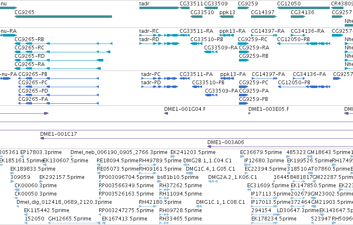
Task: Click protein tadr-PD
Action: 160,87
